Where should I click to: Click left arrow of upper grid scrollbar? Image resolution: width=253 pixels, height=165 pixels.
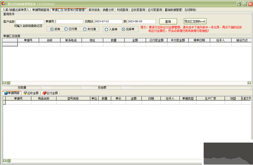click(4, 83)
